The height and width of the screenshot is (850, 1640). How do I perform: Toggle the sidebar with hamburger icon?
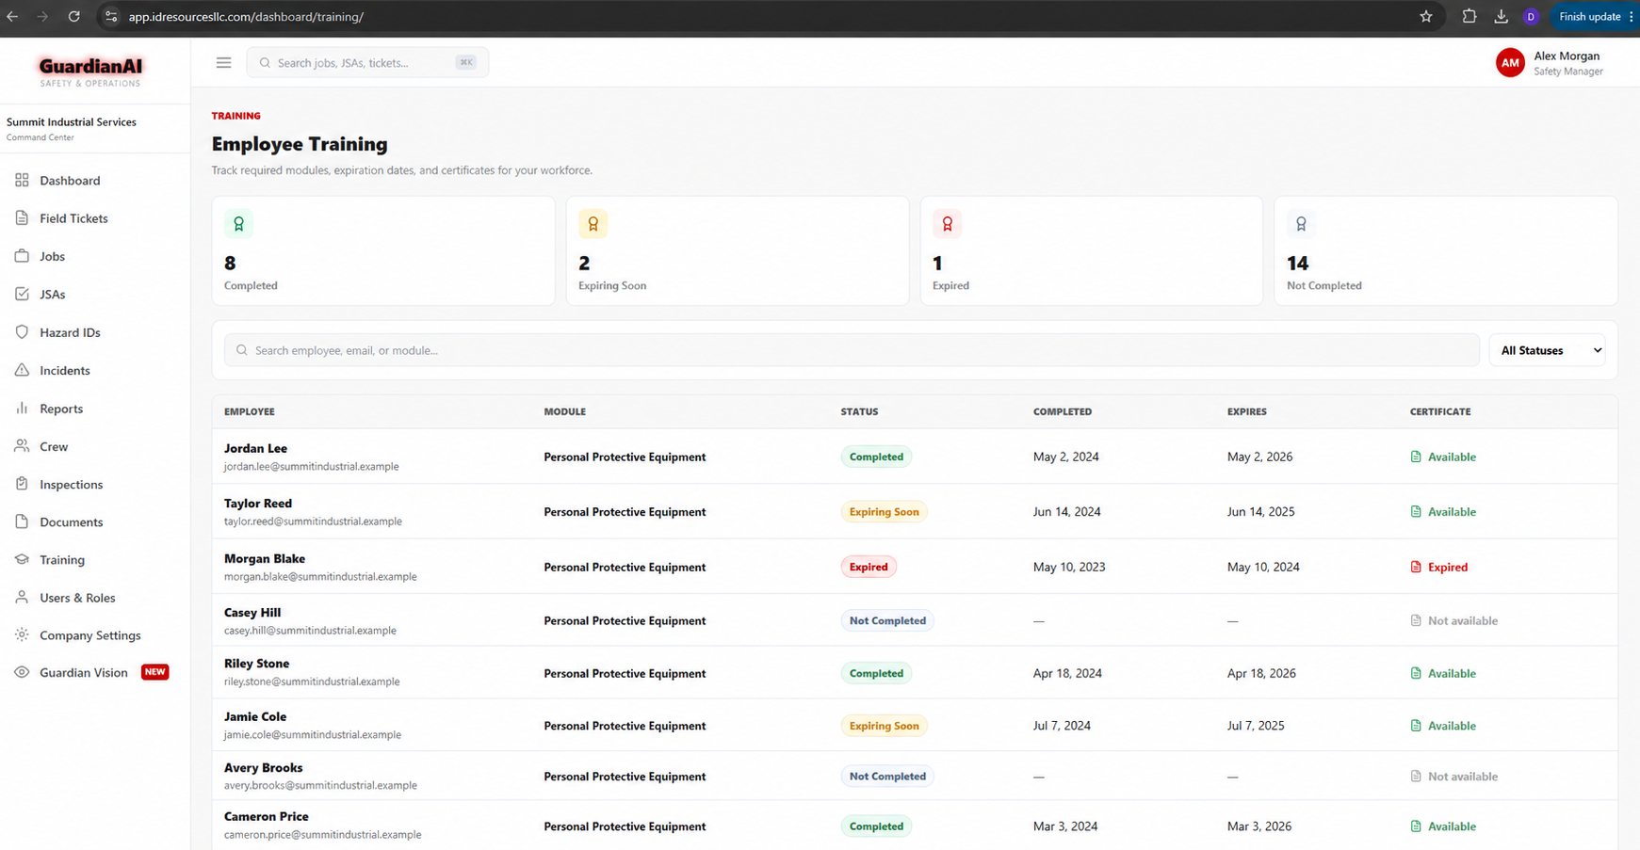click(223, 63)
